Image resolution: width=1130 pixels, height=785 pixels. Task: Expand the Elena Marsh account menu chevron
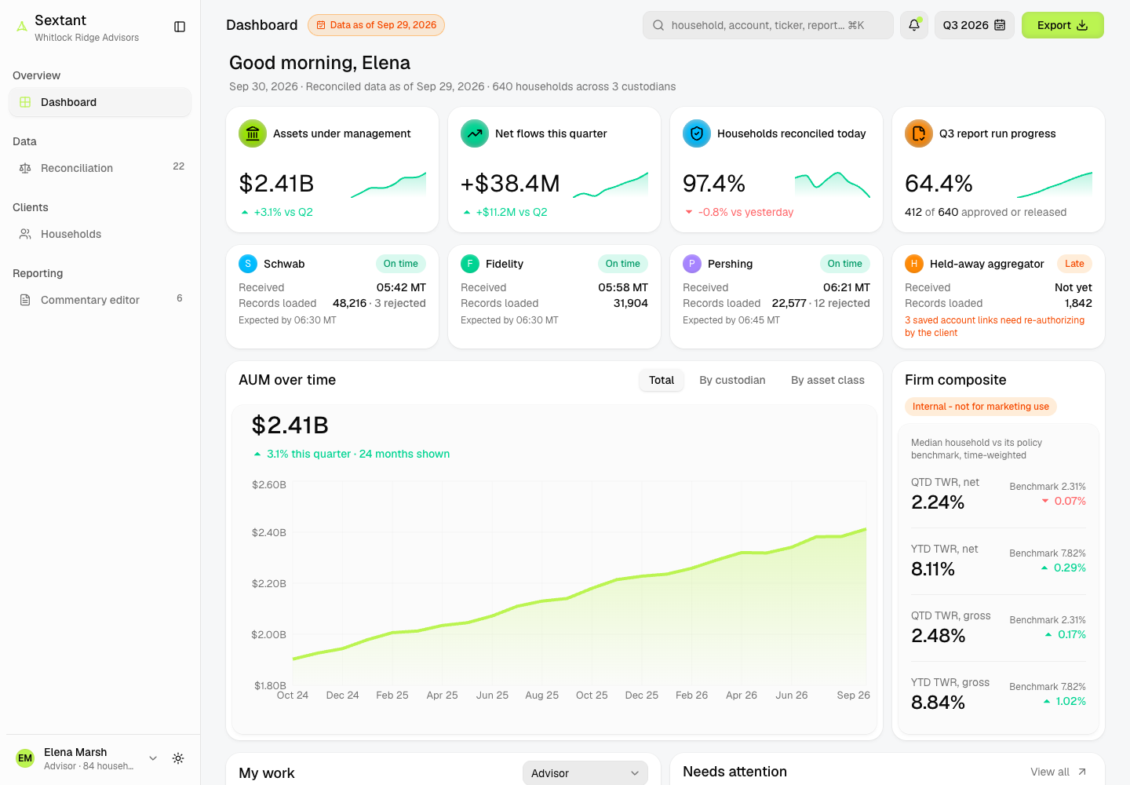point(153,758)
